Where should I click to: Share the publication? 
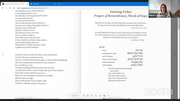tap(104, 96)
